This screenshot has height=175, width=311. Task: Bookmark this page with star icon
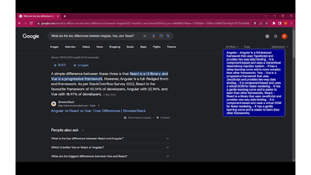267,23
